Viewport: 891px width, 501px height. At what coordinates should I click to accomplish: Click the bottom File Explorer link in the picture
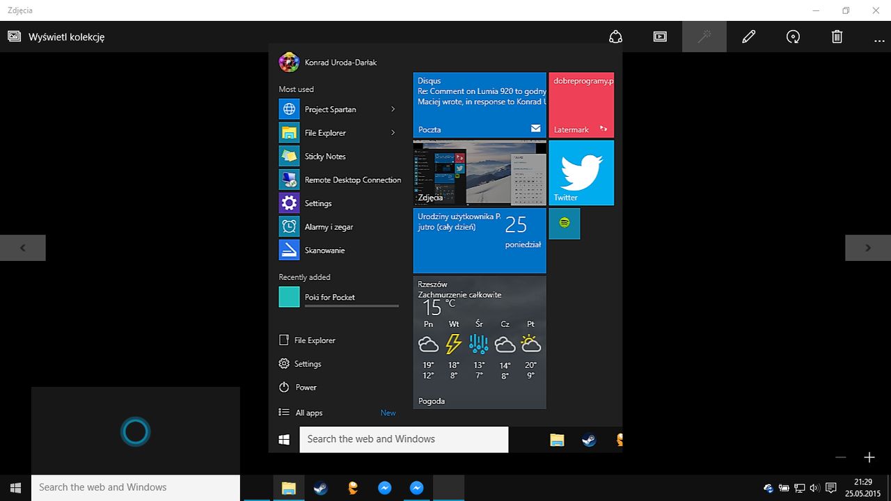[x=307, y=340]
